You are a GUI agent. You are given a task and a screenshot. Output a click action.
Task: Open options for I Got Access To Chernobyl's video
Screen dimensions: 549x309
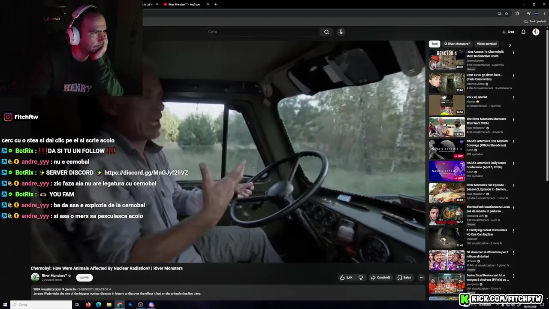click(513, 53)
